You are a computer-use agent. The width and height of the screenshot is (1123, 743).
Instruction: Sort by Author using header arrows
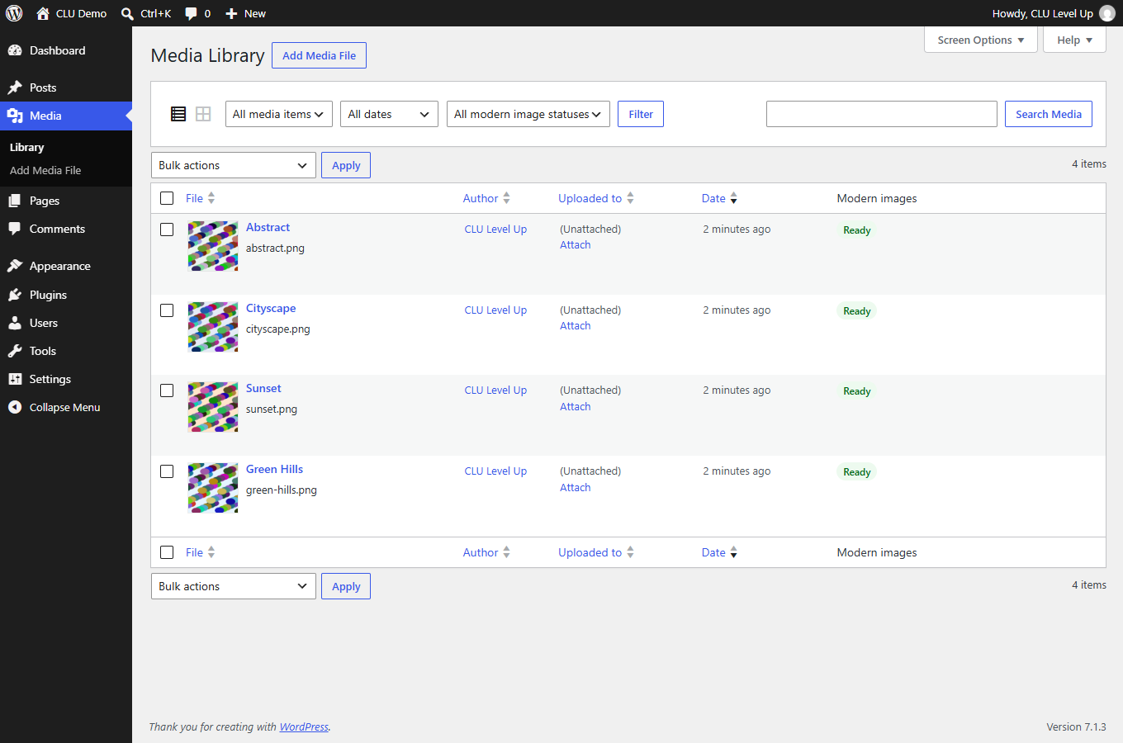pos(506,198)
